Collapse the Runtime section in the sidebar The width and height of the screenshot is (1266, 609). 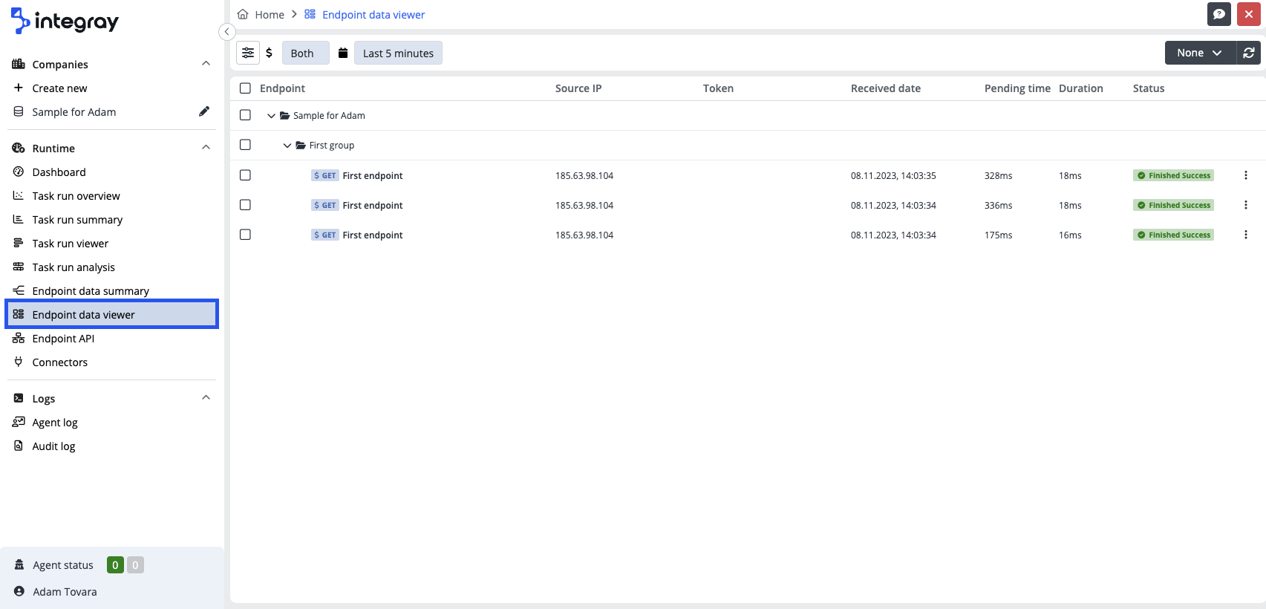pos(206,148)
